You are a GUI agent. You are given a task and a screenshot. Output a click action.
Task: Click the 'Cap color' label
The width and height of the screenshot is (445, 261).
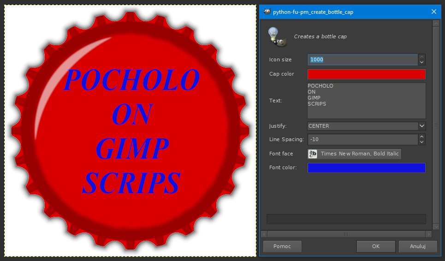[282, 74]
